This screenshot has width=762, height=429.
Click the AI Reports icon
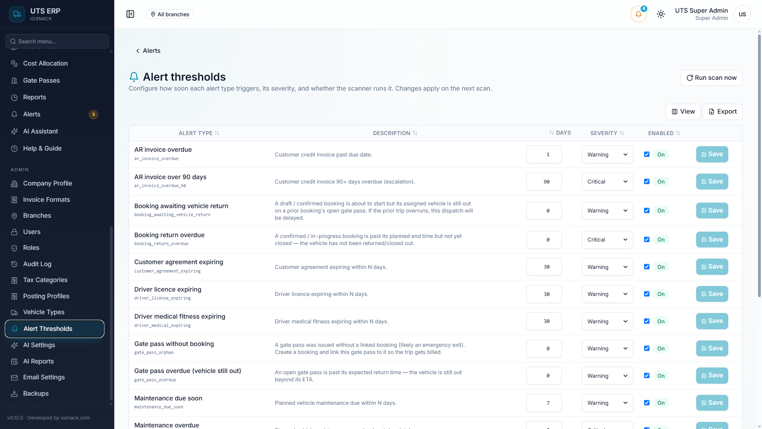coord(14,361)
